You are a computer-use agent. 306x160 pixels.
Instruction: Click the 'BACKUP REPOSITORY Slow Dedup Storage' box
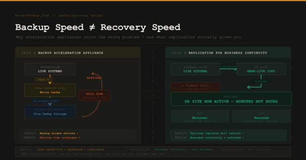50,112
